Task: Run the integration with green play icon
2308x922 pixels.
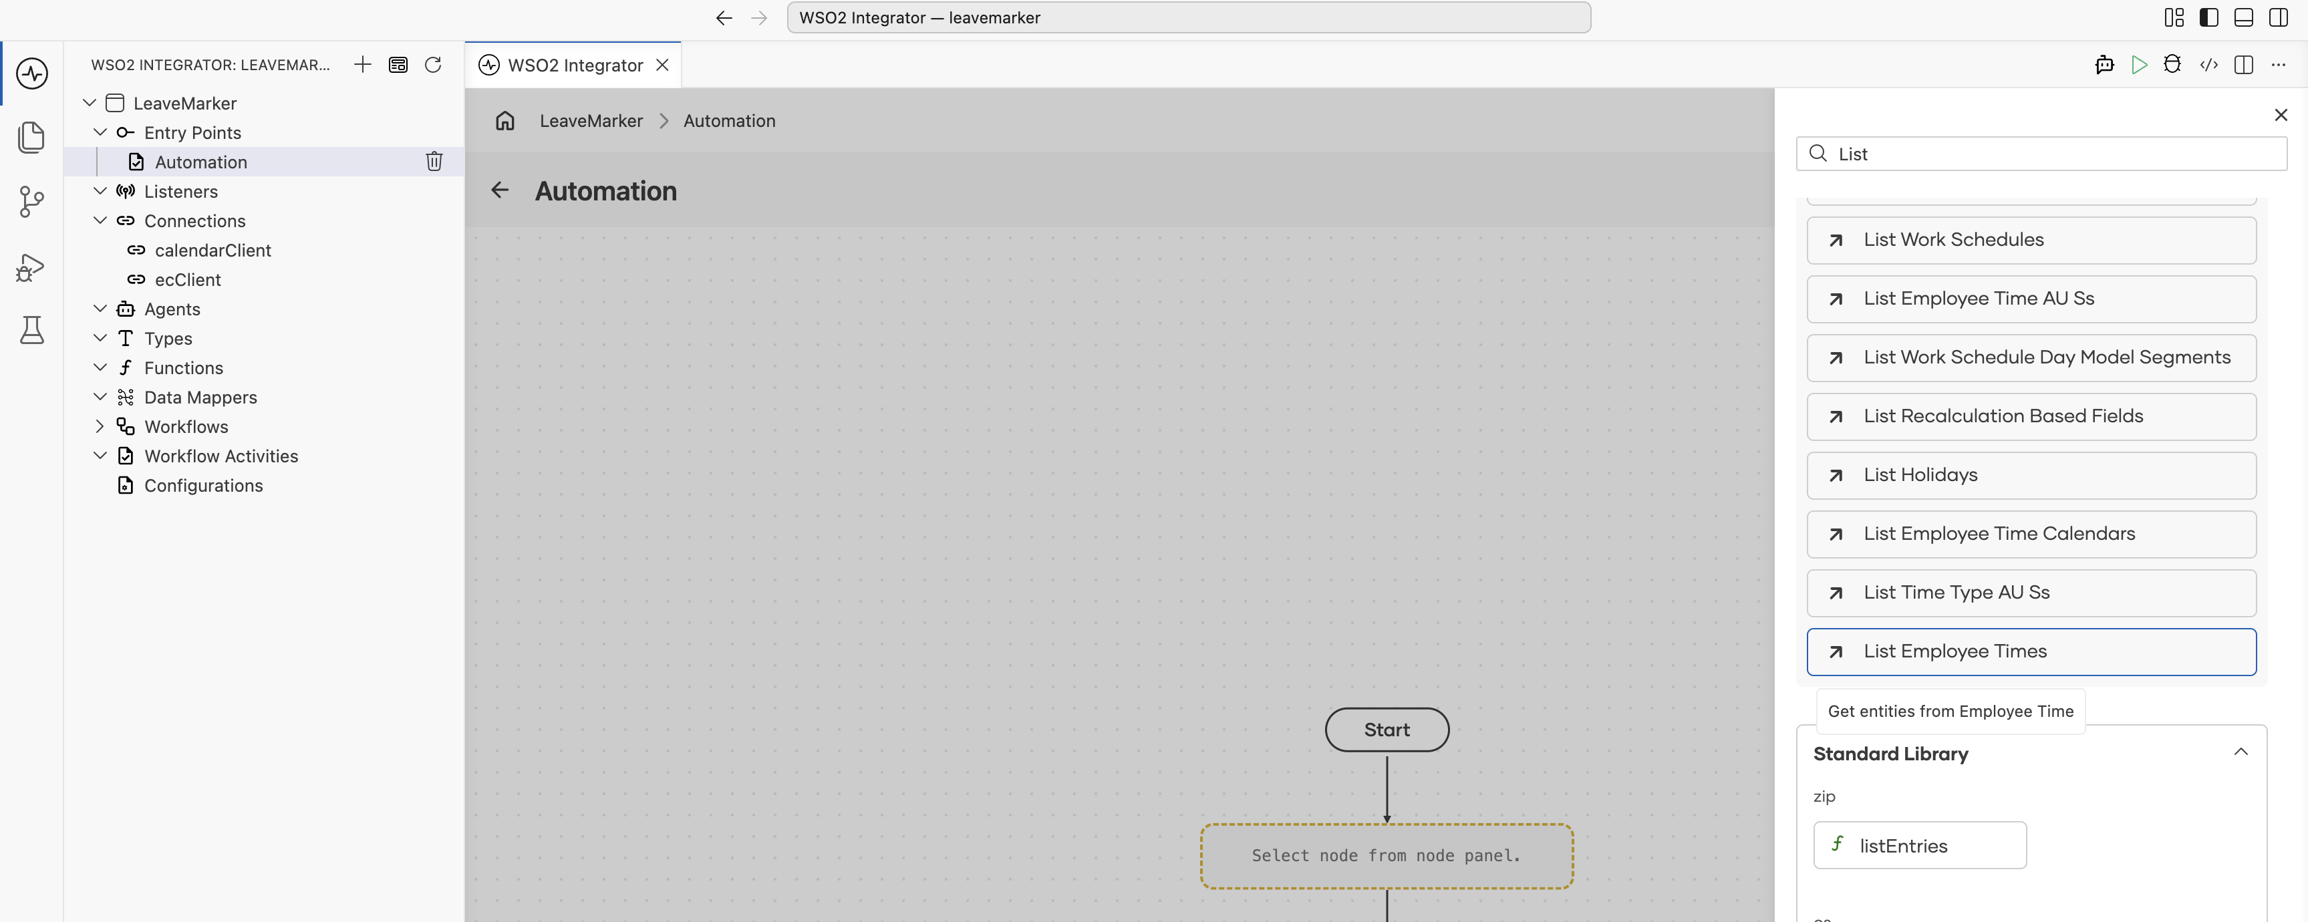Action: coord(2140,65)
